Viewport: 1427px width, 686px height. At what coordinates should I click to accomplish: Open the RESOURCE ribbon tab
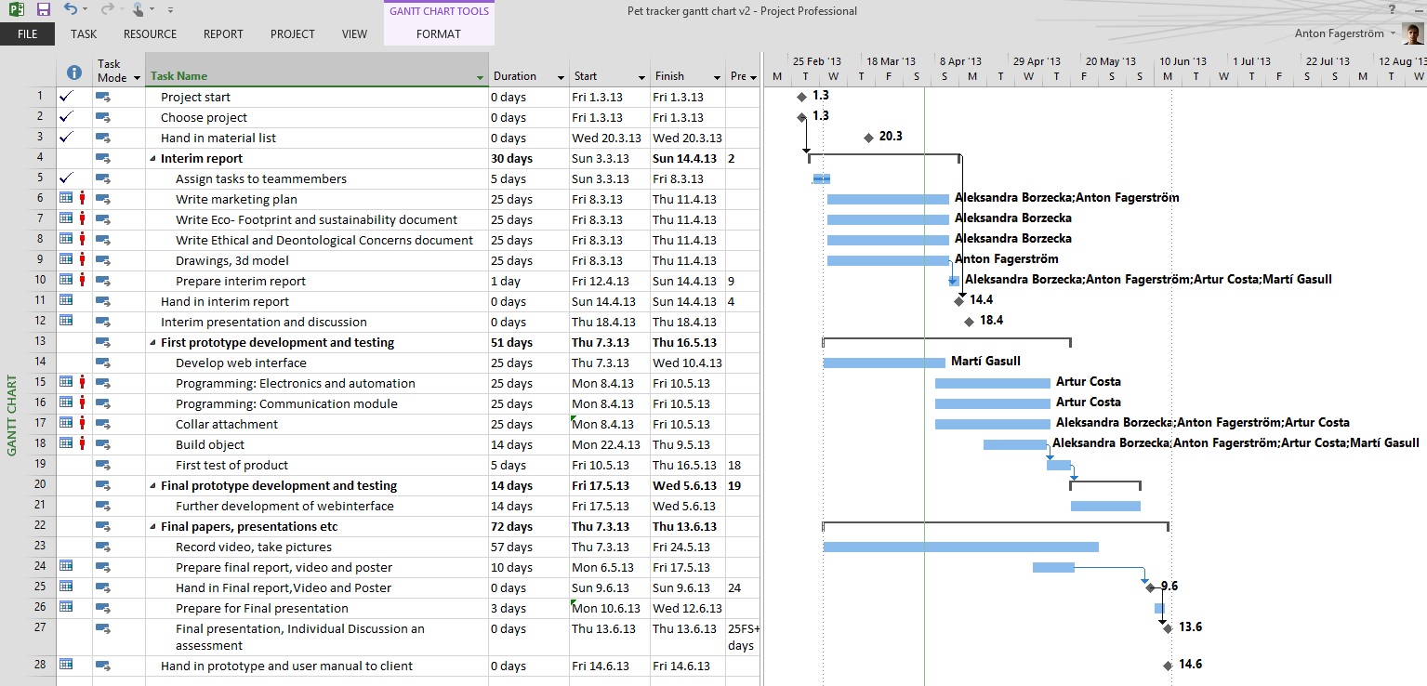point(150,34)
